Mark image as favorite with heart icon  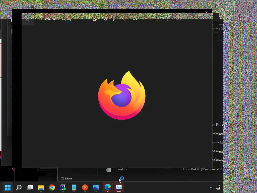125,20
